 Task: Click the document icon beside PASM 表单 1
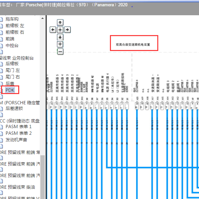(x=1, y=127)
